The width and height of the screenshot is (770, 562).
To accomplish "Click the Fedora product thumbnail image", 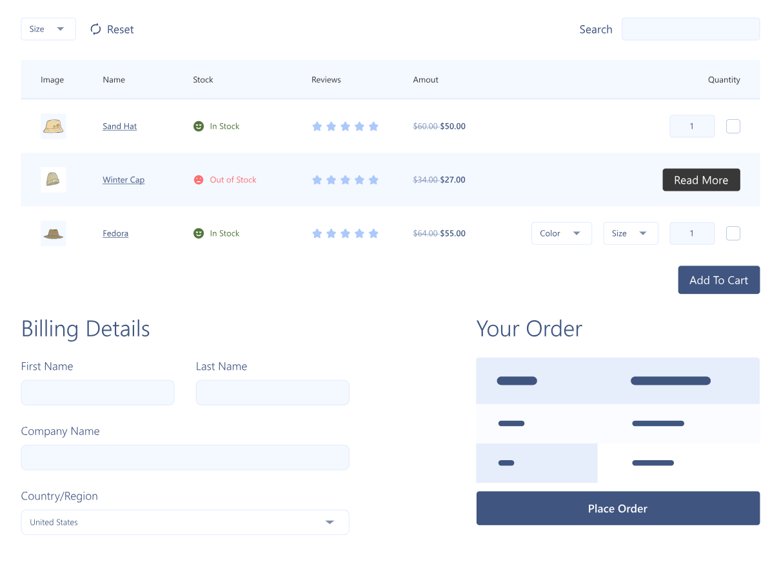I will pos(53,233).
